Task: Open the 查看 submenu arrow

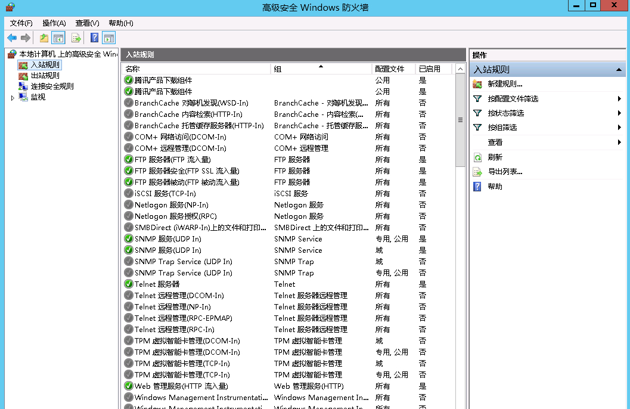Action: 619,142
